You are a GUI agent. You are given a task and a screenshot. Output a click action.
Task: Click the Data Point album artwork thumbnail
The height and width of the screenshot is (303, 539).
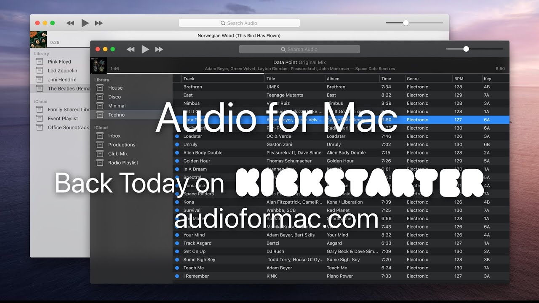coord(99,66)
